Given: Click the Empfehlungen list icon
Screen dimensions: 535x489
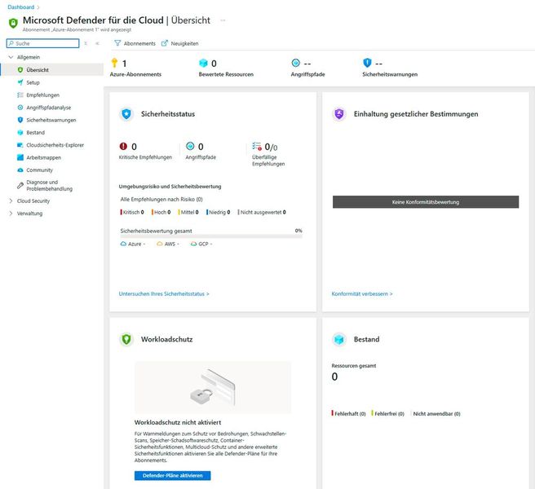Looking at the screenshot, I should [20, 95].
